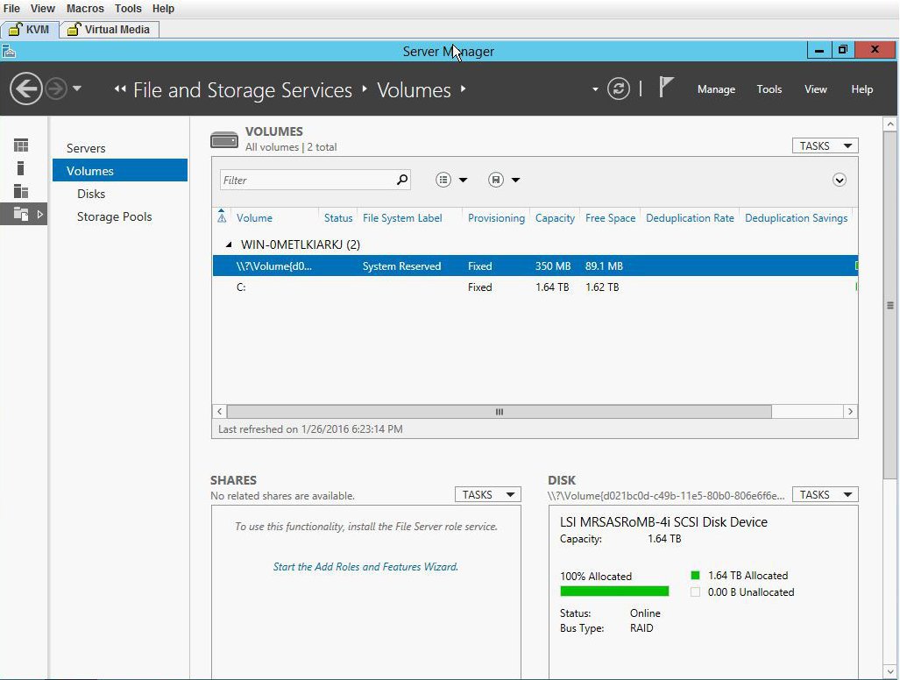Click the Server Manager title bar icon
Image resolution: width=900 pixels, height=680 pixels.
tap(9, 52)
